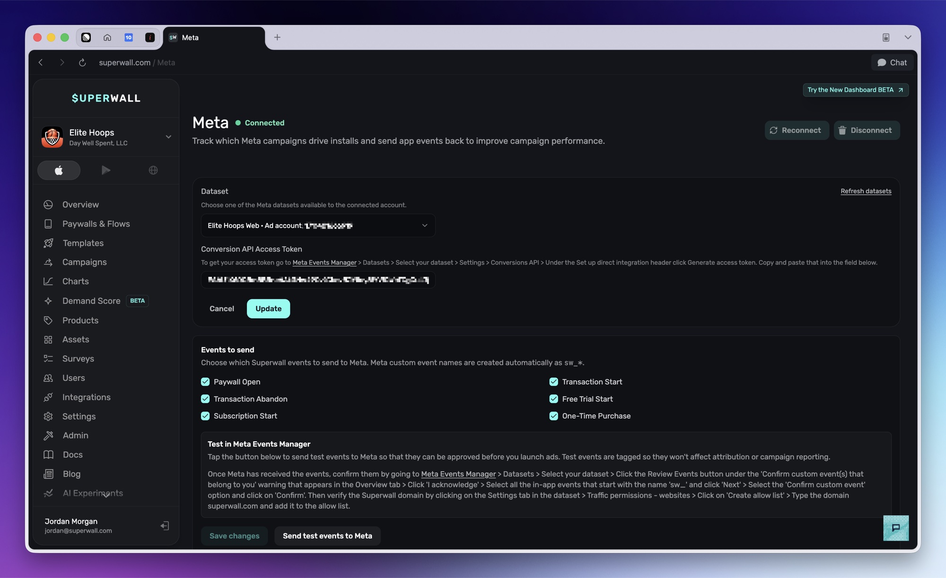Select the Google Play platform icon
The width and height of the screenshot is (946, 578).
coord(106,170)
